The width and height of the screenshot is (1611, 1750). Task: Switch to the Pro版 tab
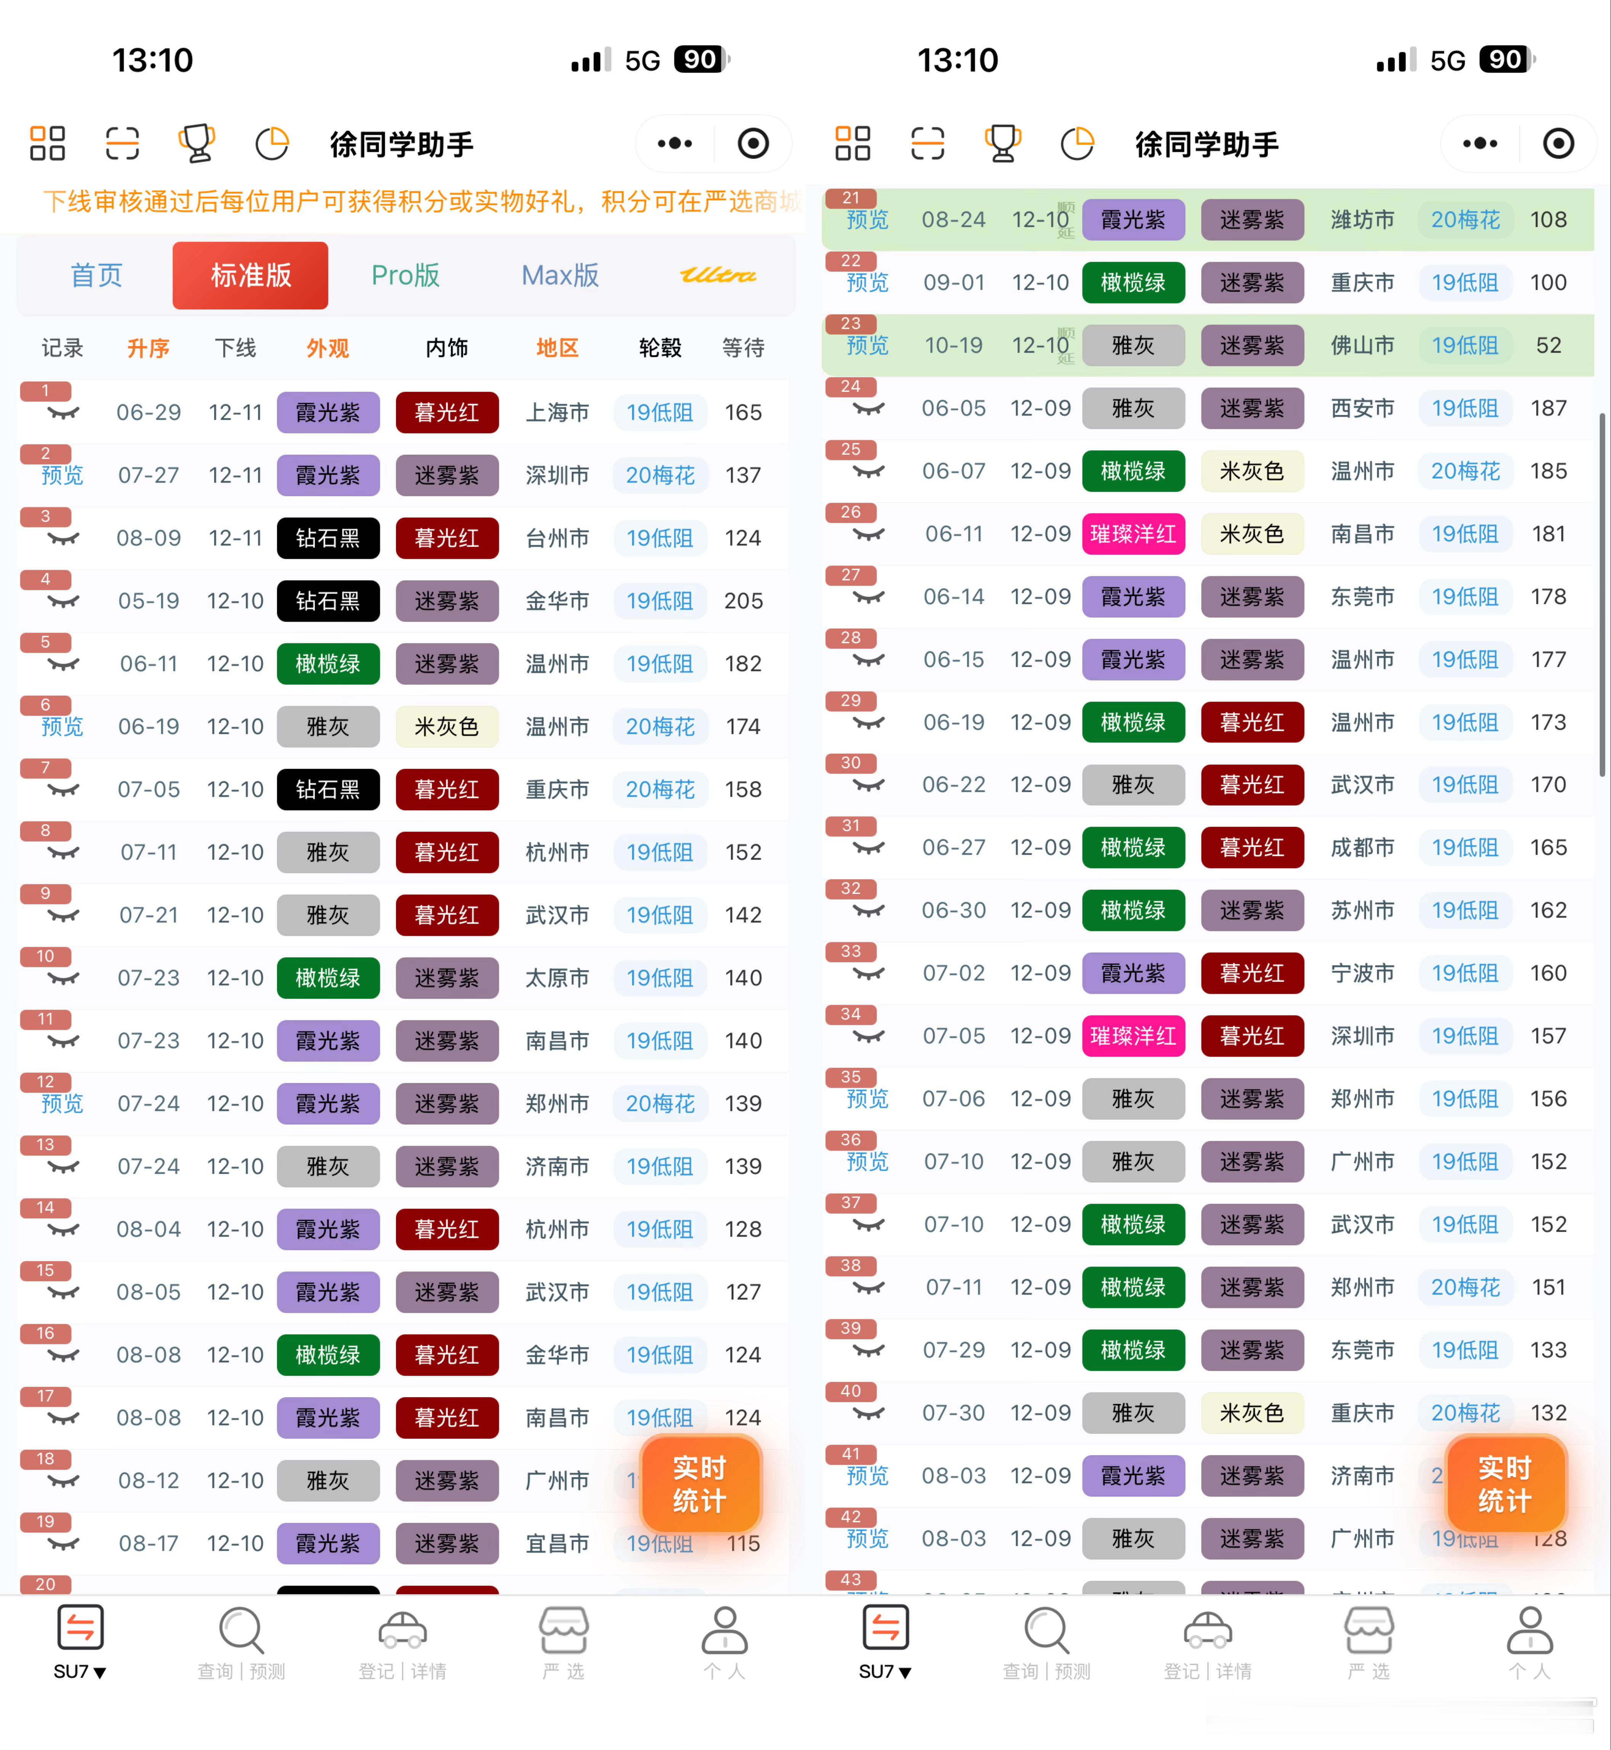click(405, 275)
